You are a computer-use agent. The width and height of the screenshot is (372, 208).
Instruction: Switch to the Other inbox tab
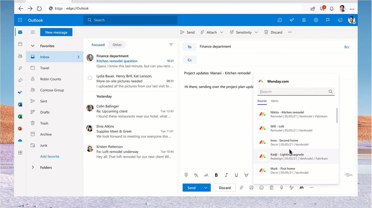tap(117, 44)
